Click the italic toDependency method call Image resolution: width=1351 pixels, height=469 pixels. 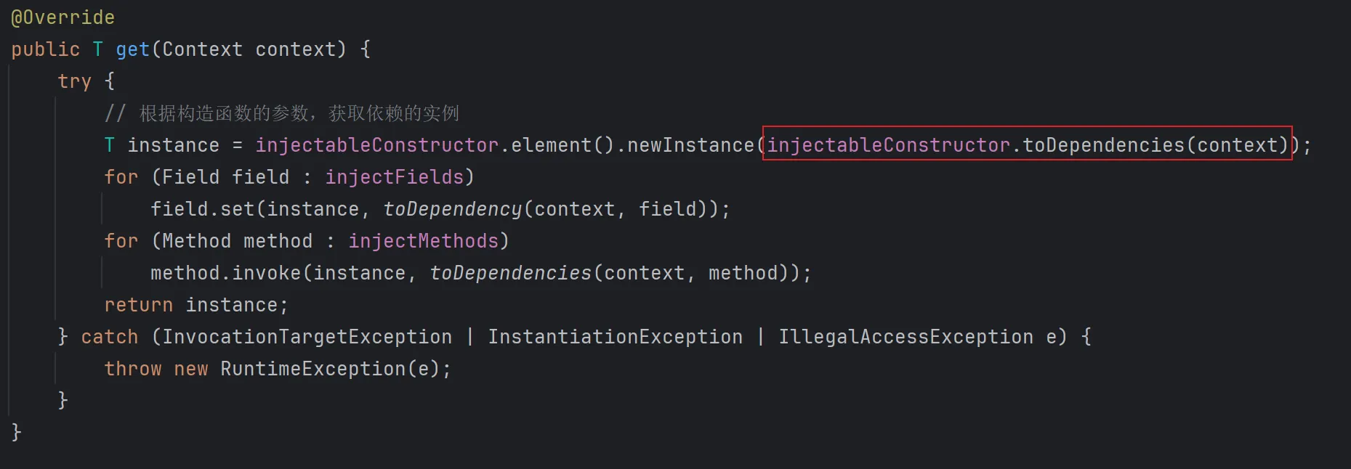452,209
